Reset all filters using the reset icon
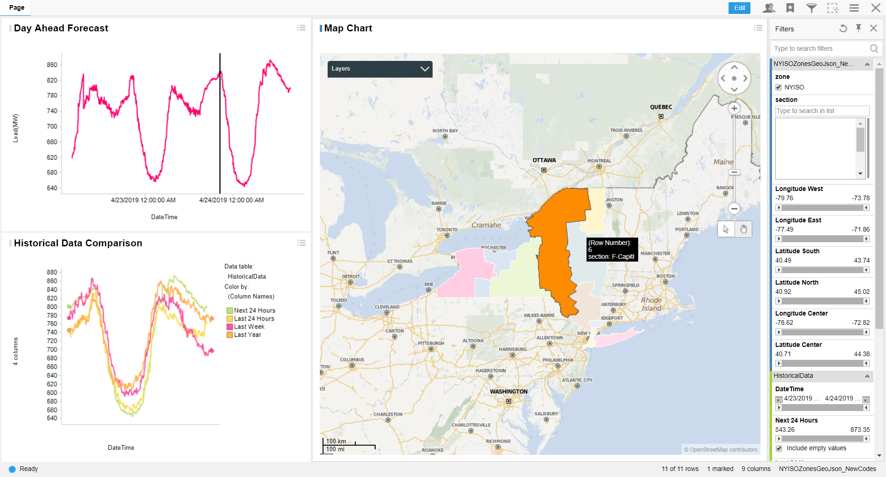Image resolution: width=886 pixels, height=477 pixels. pyautogui.click(x=843, y=29)
